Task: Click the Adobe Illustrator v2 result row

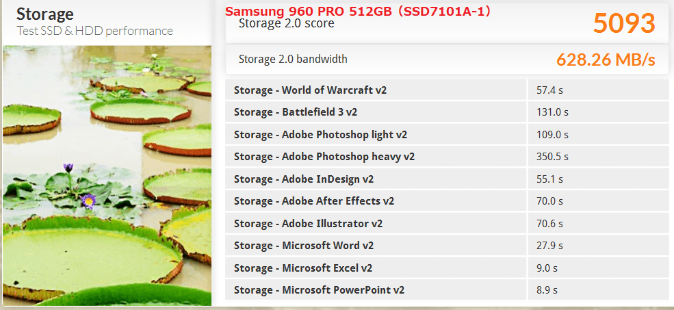Action: pyautogui.click(x=447, y=224)
